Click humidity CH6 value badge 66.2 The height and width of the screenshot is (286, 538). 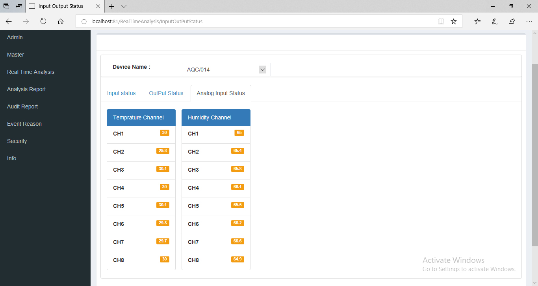[x=237, y=223]
